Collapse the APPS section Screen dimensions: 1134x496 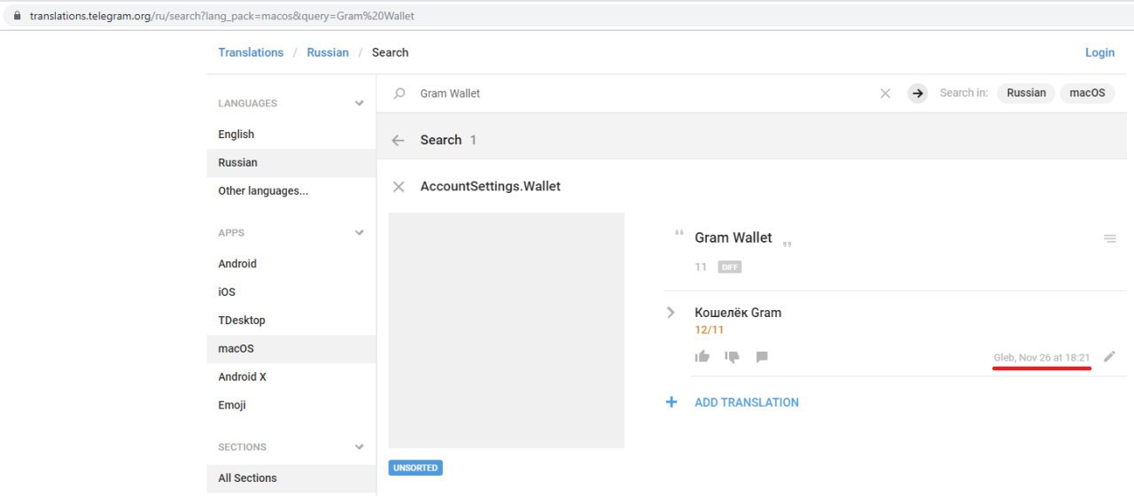[x=359, y=232]
